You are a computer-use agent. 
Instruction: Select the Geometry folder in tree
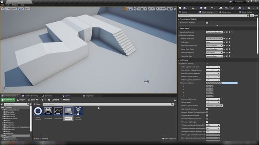[x=10, y=125]
